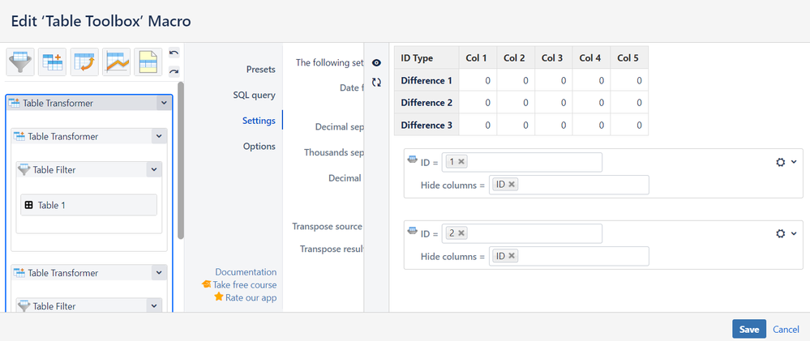Redo the macro change
The image size is (810, 341).
coord(174,70)
